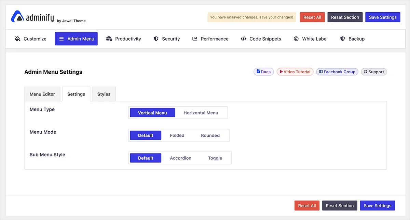The width and height of the screenshot is (410, 220).
Task: Click the Docs document icon
Action: 258,72
